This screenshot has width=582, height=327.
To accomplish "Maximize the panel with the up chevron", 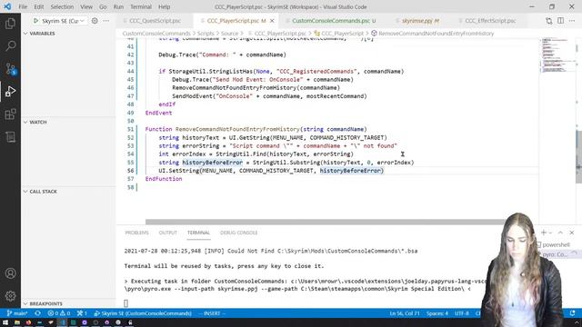I will (560, 233).
